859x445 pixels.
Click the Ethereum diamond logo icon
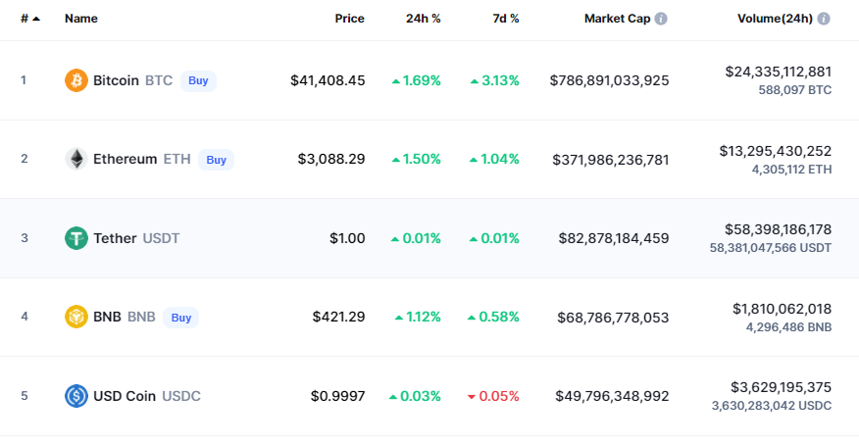76,160
